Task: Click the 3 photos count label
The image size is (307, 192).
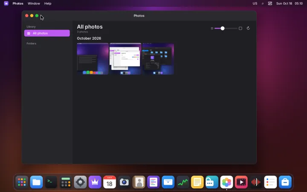Action: [82, 32]
